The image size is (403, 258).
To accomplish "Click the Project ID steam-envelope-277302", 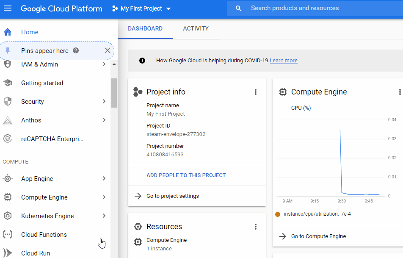I will pyautogui.click(x=176, y=134).
